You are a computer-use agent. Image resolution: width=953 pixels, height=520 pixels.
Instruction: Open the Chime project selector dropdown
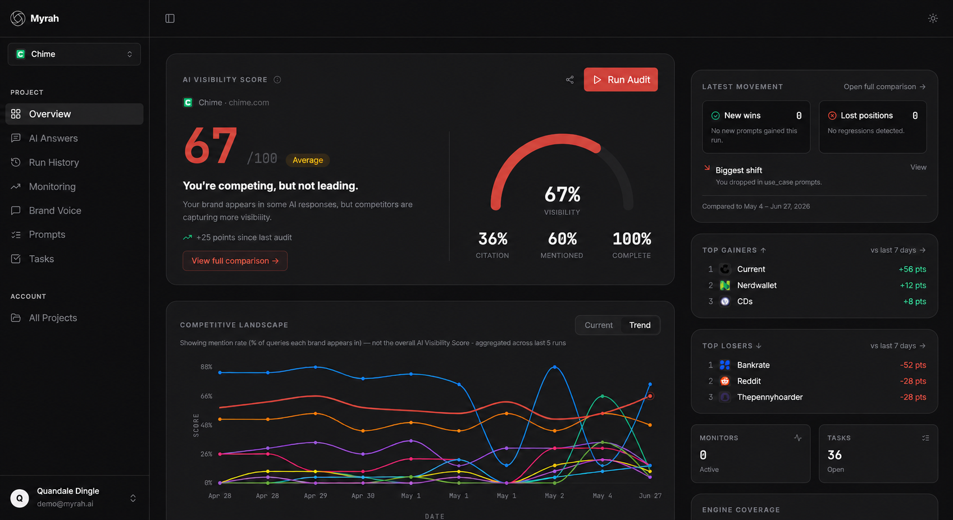tap(74, 54)
